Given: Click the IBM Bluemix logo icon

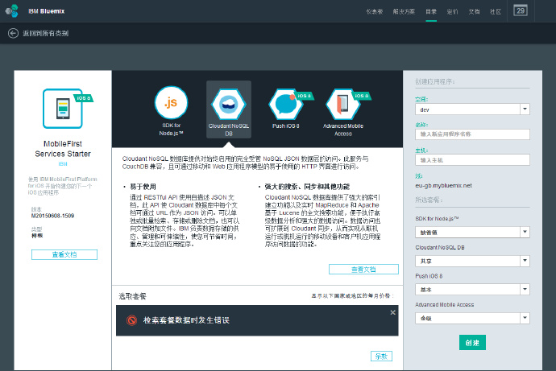Looking at the screenshot, I should (x=12, y=11).
